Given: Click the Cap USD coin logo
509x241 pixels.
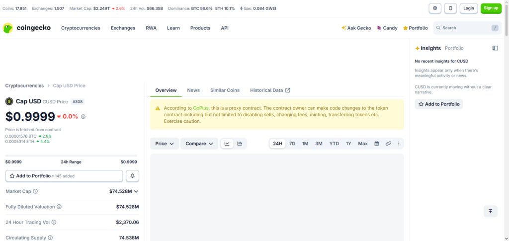Looking at the screenshot, I should [9, 101].
